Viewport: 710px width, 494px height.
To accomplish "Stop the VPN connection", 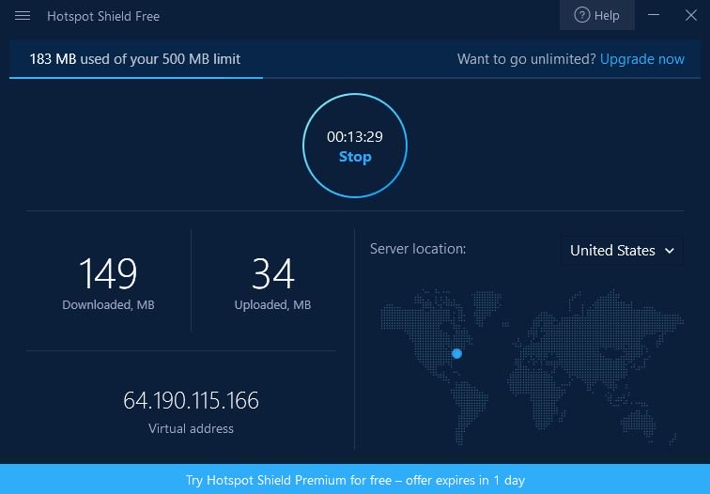I will pos(355,157).
